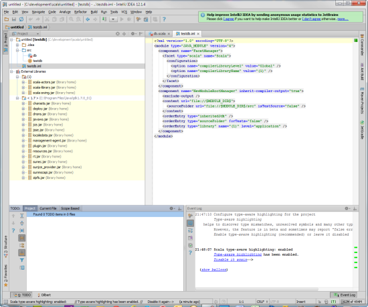Image resolution: width=368 pixels, height=307 pixels.
Task: Click 'I agree' link in the statistics notification
Action: click(229, 19)
